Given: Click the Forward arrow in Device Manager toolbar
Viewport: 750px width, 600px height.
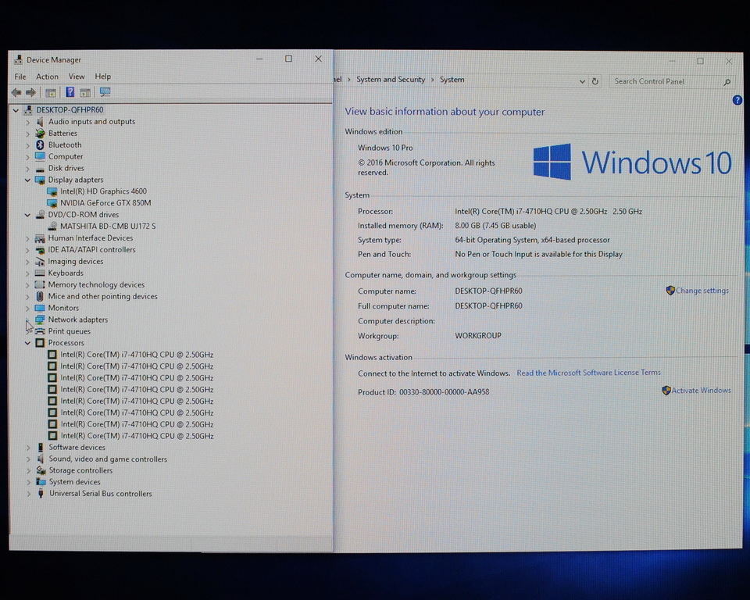Looking at the screenshot, I should pyautogui.click(x=31, y=92).
